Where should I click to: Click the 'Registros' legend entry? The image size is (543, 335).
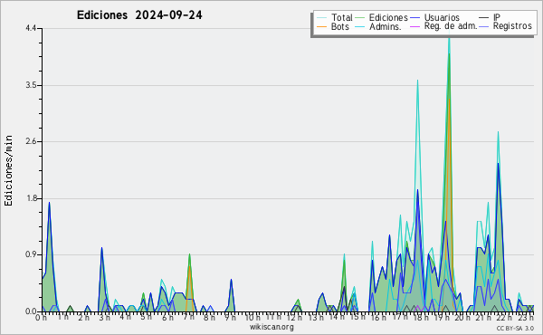click(x=512, y=26)
